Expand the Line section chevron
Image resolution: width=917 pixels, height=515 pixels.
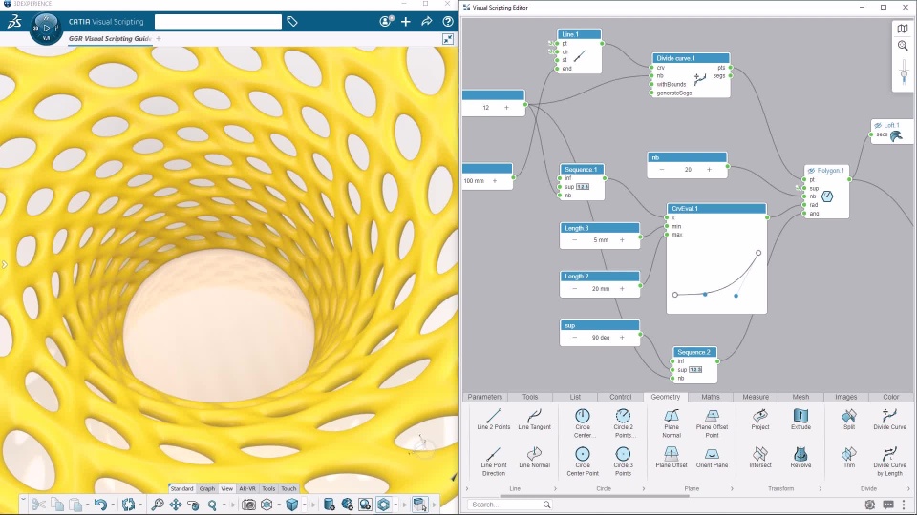(555, 488)
